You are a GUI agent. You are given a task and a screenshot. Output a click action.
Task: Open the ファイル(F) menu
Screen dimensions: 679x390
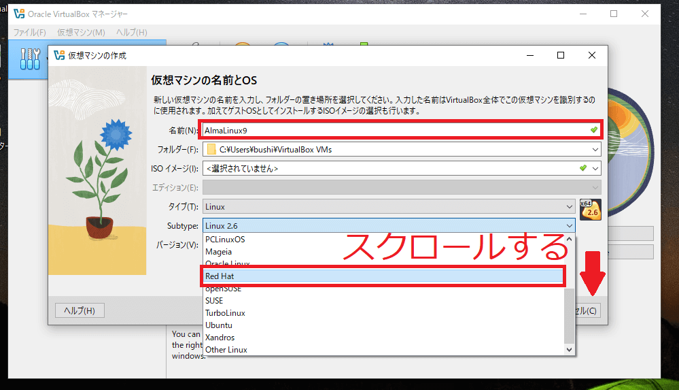point(29,33)
